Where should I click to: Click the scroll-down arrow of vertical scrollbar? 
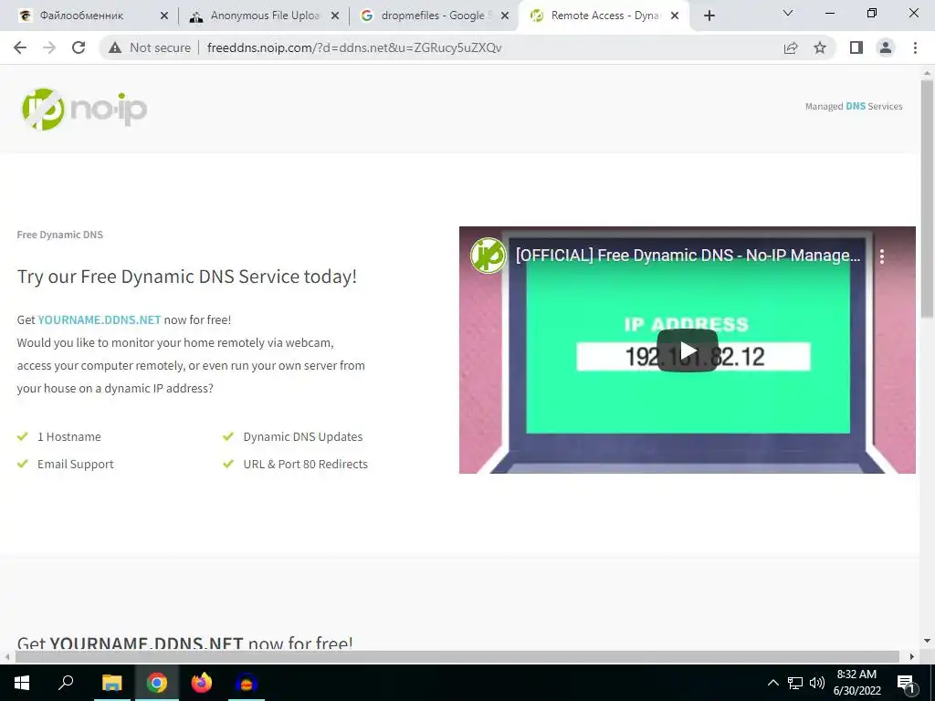coord(927,642)
